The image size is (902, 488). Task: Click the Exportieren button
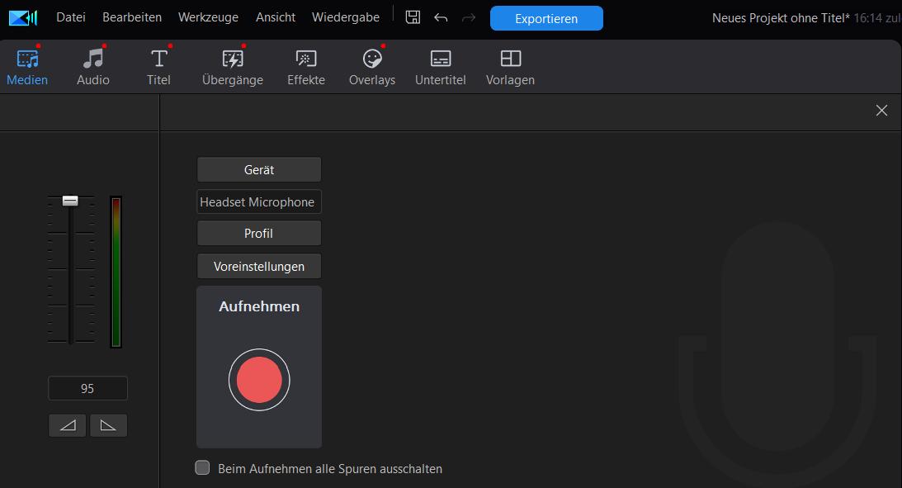(546, 18)
